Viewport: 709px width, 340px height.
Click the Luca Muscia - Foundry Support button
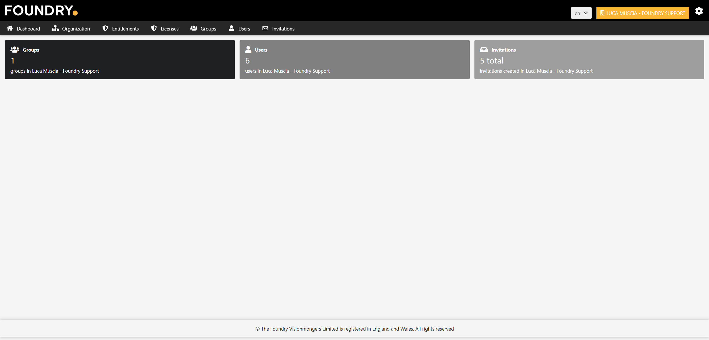pos(643,13)
